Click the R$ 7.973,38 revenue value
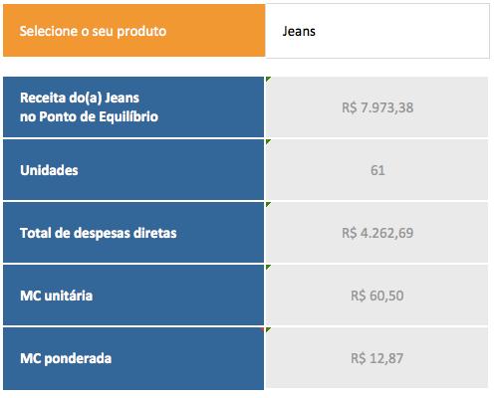This screenshot has height=398, width=498. 377,107
